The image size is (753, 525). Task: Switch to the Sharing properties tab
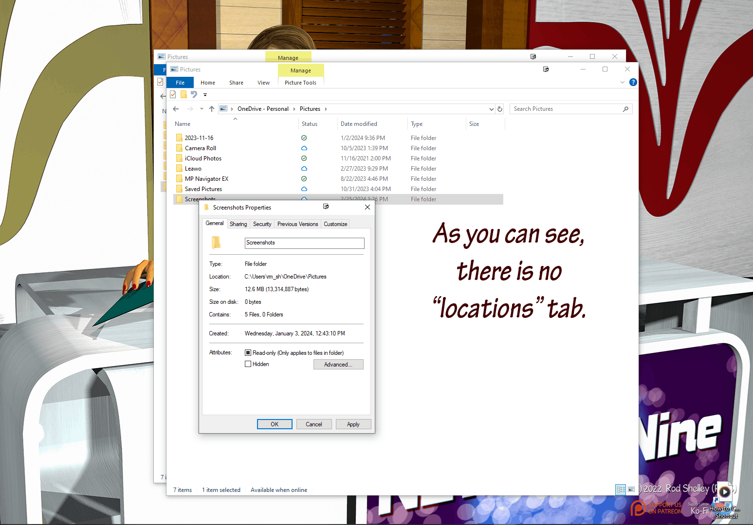click(238, 224)
